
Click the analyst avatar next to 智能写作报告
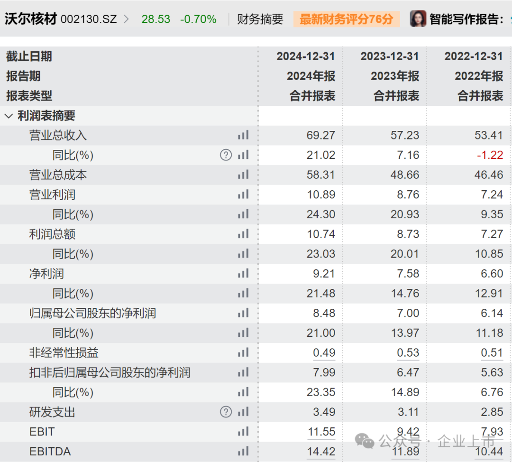pos(418,18)
